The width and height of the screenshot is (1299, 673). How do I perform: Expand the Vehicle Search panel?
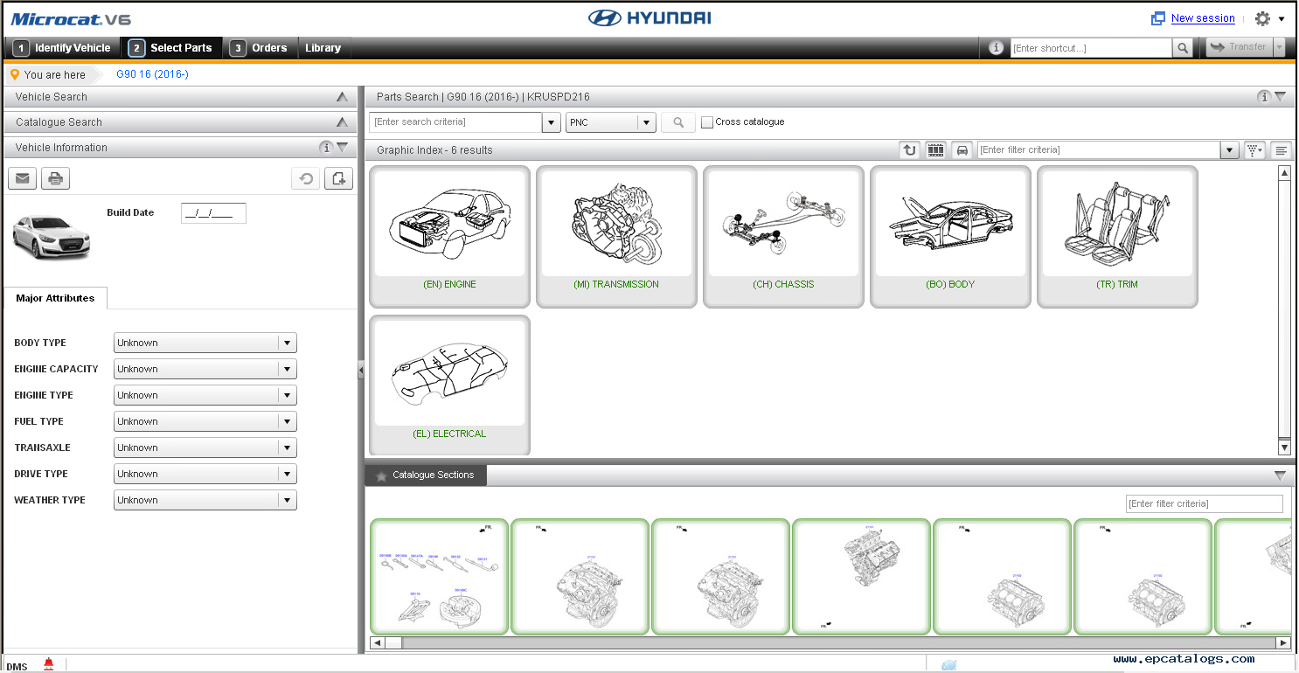point(343,97)
